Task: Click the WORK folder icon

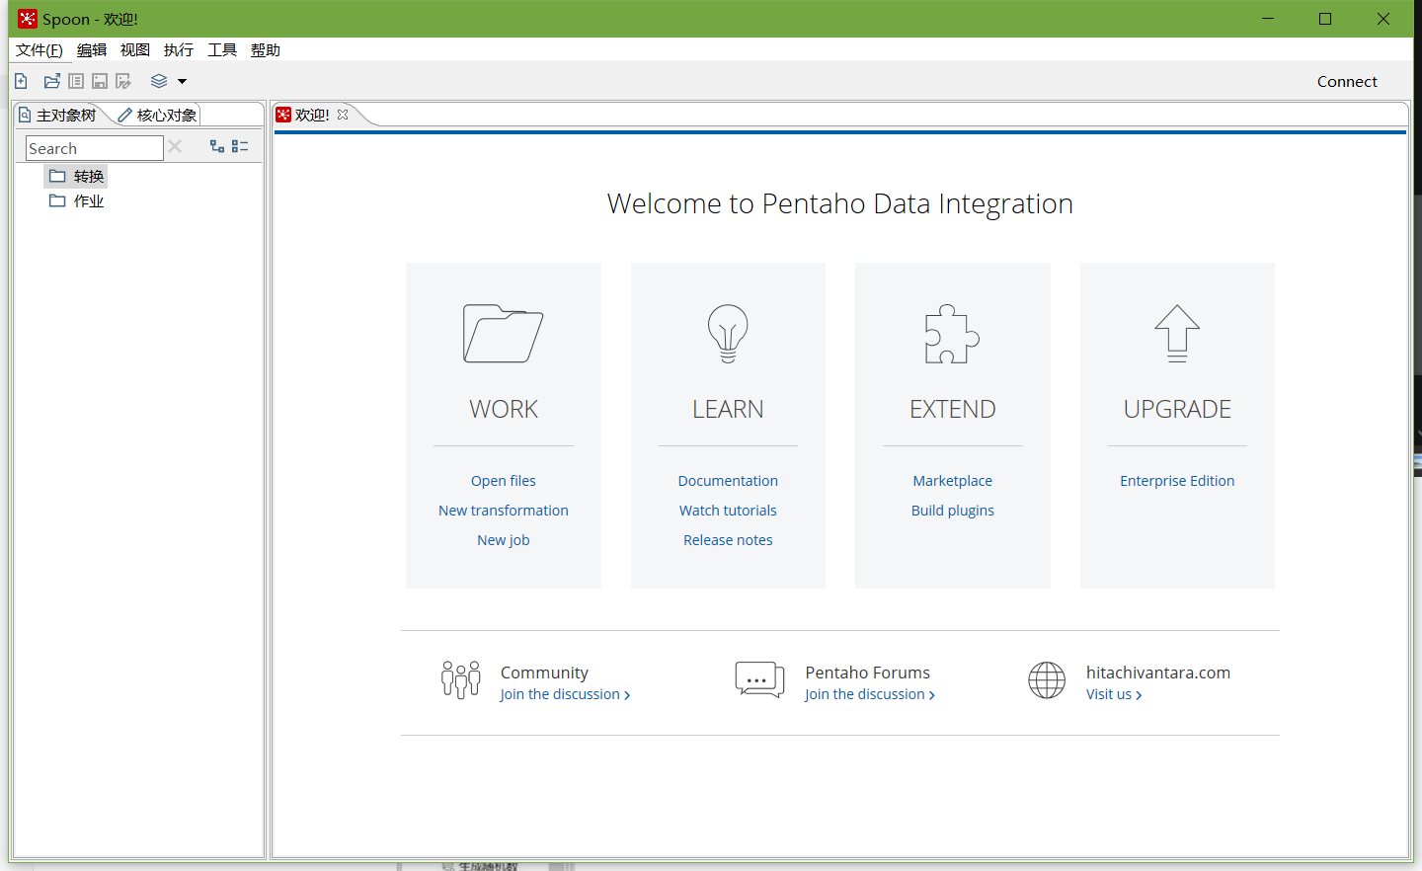Action: [x=503, y=334]
